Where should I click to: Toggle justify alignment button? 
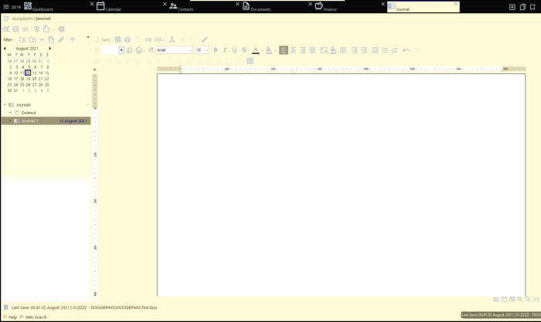[312, 50]
